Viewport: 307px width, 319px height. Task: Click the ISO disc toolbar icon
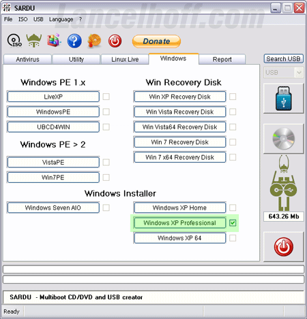pos(14,41)
